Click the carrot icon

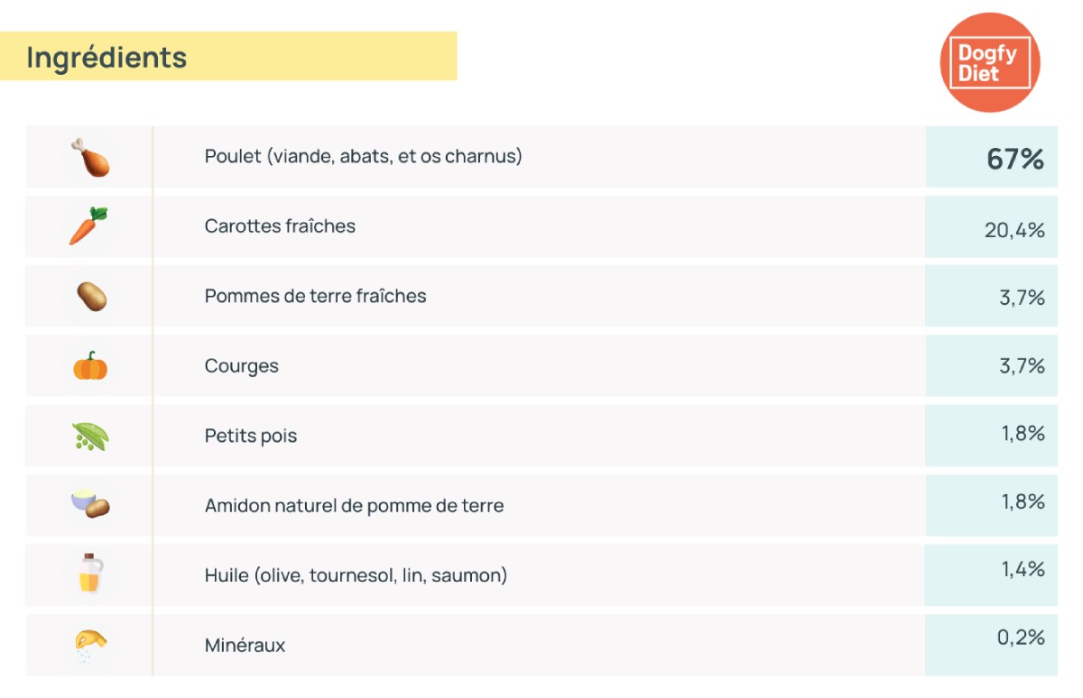[x=88, y=226]
